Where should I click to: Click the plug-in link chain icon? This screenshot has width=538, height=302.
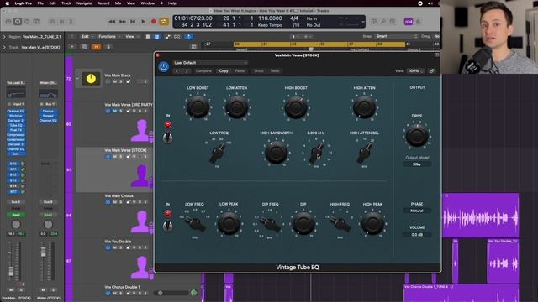(x=432, y=70)
